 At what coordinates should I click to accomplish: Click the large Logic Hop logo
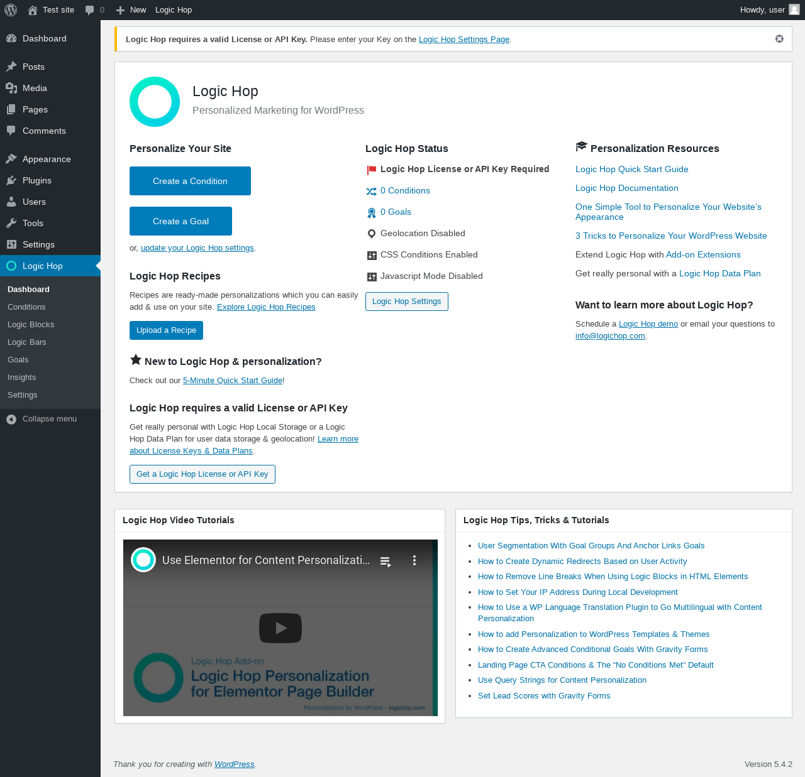[x=155, y=102]
